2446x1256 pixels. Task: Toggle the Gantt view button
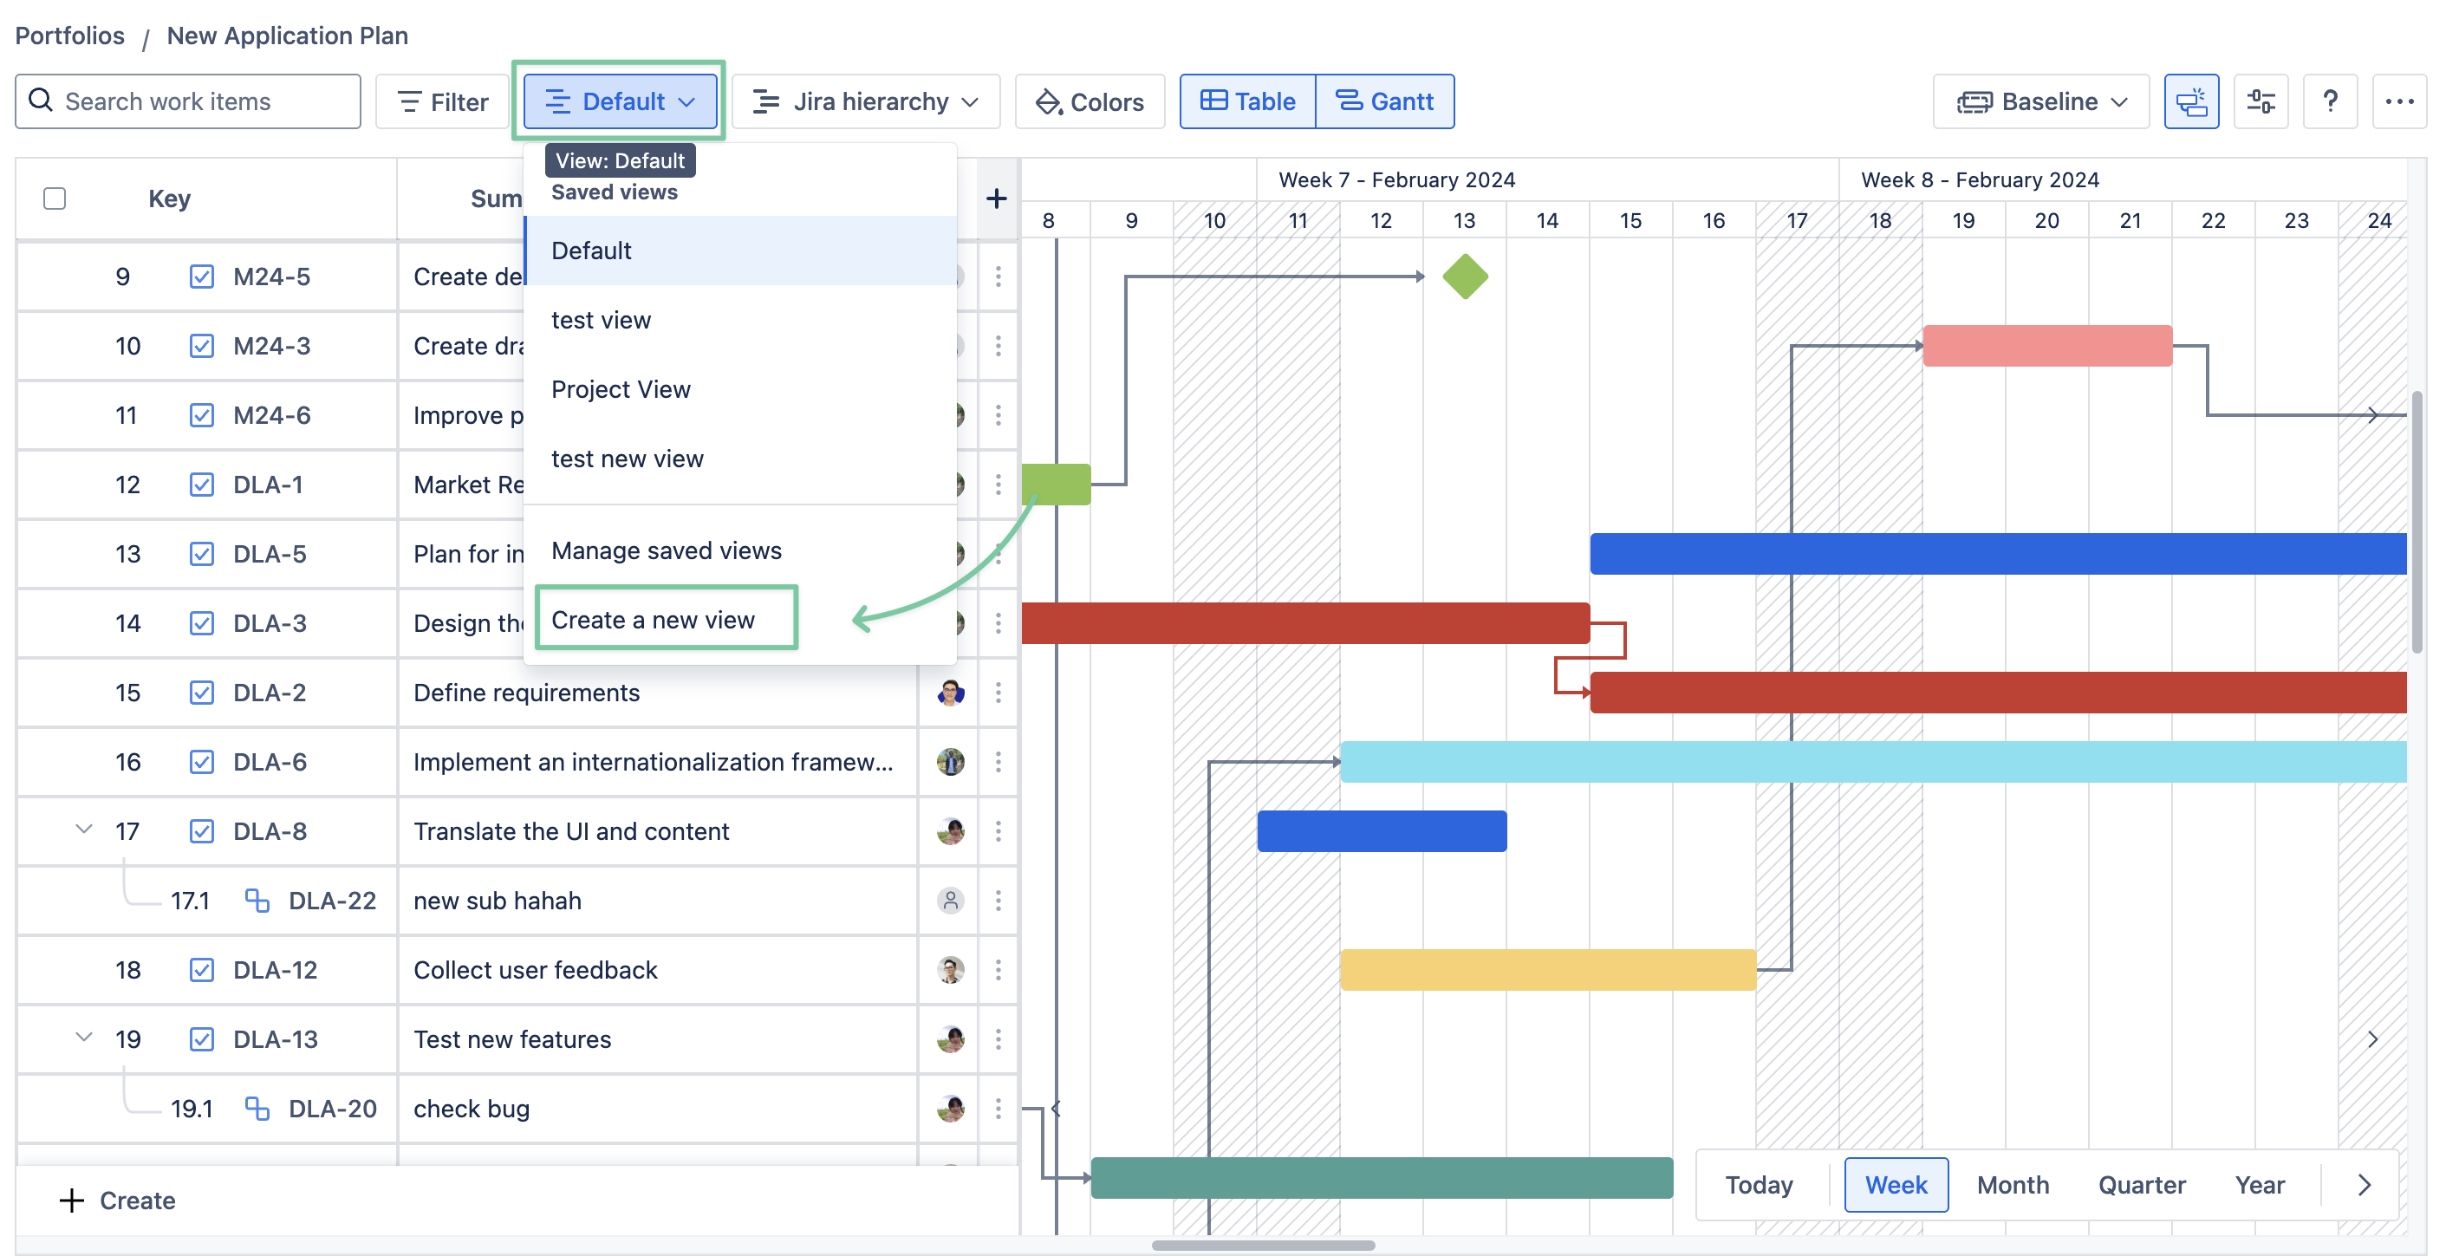[1384, 101]
